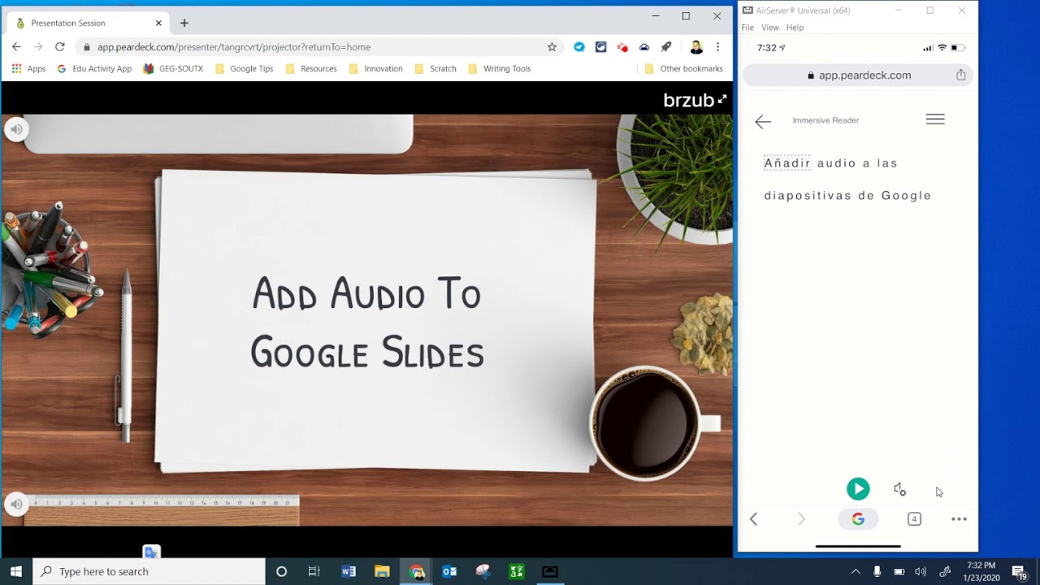The width and height of the screenshot is (1040, 585).
Task: Open Task View on the taskbar
Action: tap(314, 571)
